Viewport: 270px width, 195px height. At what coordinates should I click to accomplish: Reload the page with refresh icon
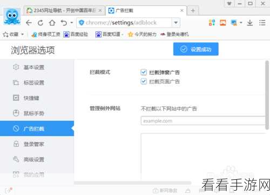pos(40,23)
